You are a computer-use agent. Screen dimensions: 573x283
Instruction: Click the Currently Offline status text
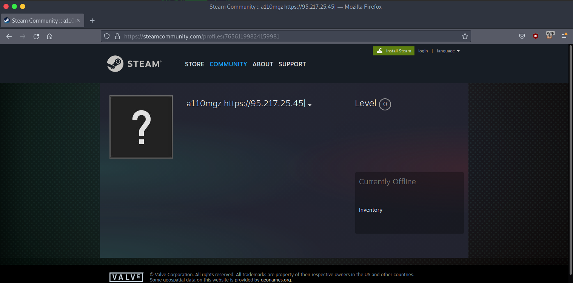(387, 182)
